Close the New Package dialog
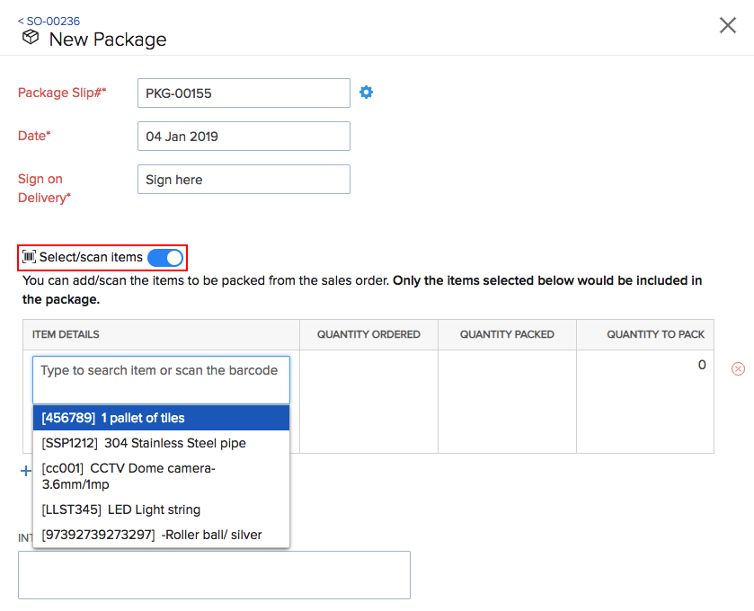The width and height of the screenshot is (754, 611). click(728, 25)
